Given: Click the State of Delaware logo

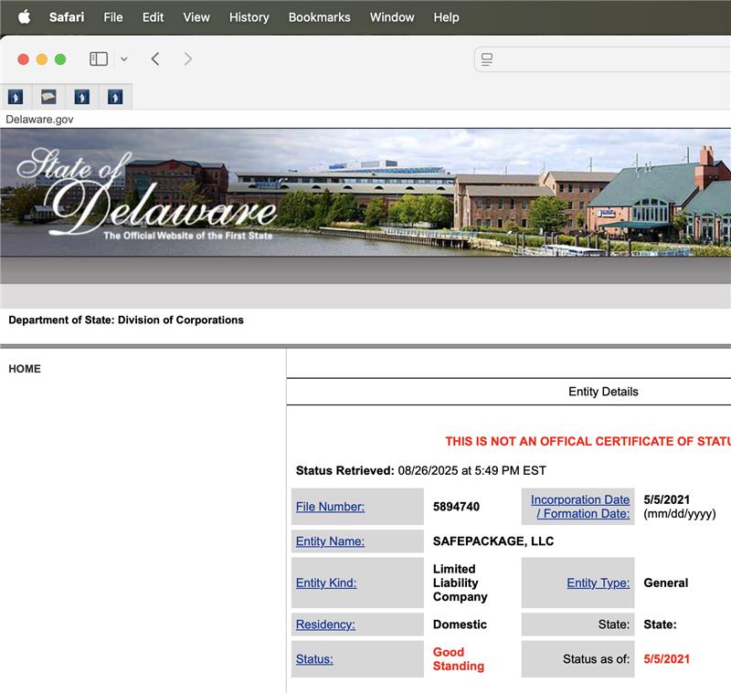Looking at the screenshot, I should [x=146, y=196].
